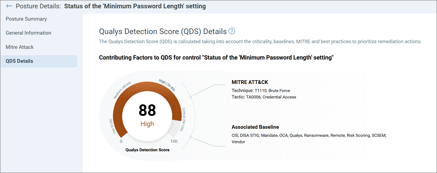This screenshot has height=173, width=437.
Task: Click the CIS, DISA STIG baseline list
Action: (x=309, y=139)
